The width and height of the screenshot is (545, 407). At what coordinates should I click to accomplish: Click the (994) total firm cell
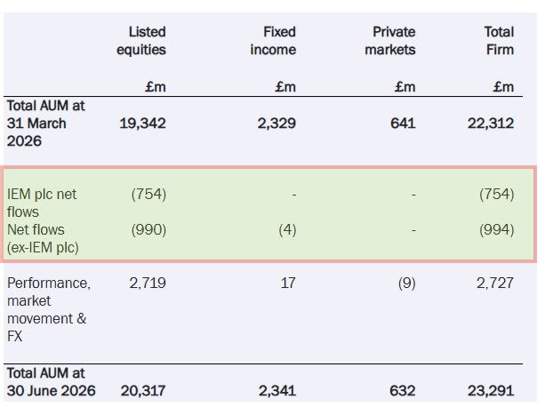[497, 230]
